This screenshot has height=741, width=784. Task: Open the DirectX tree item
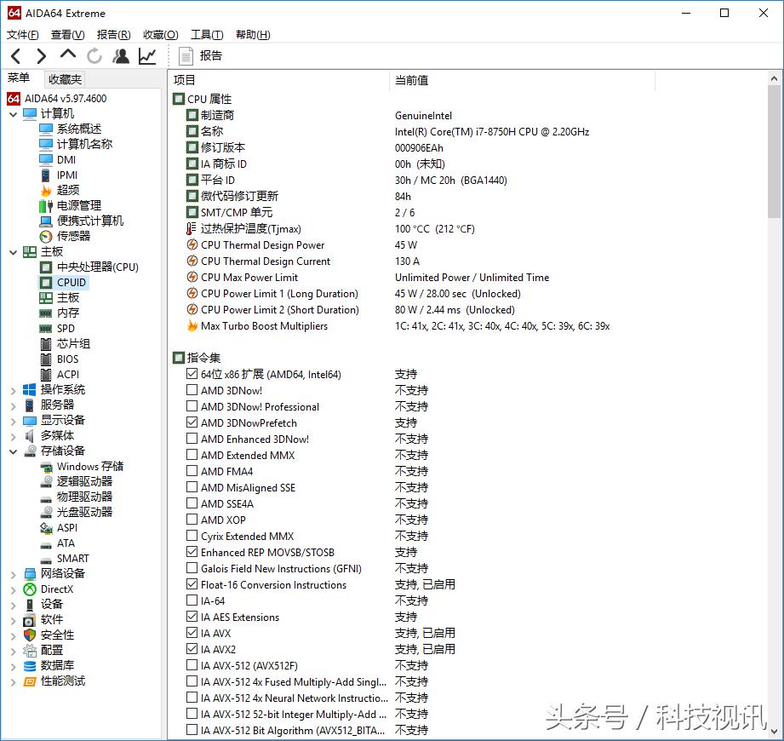[x=57, y=589]
